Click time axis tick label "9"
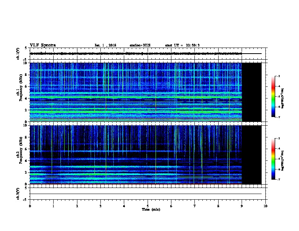 pos(242,206)
